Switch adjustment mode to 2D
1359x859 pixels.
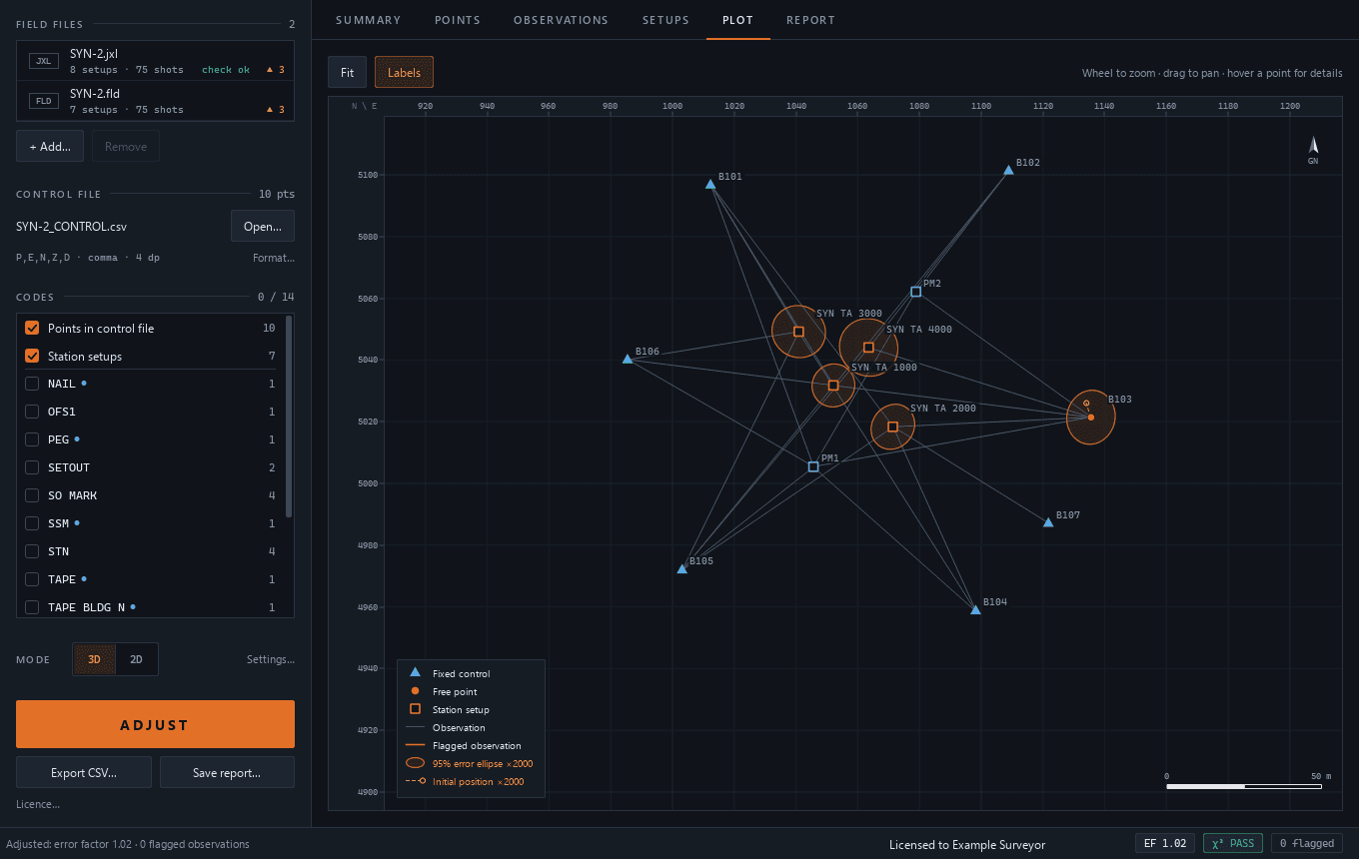[137, 659]
